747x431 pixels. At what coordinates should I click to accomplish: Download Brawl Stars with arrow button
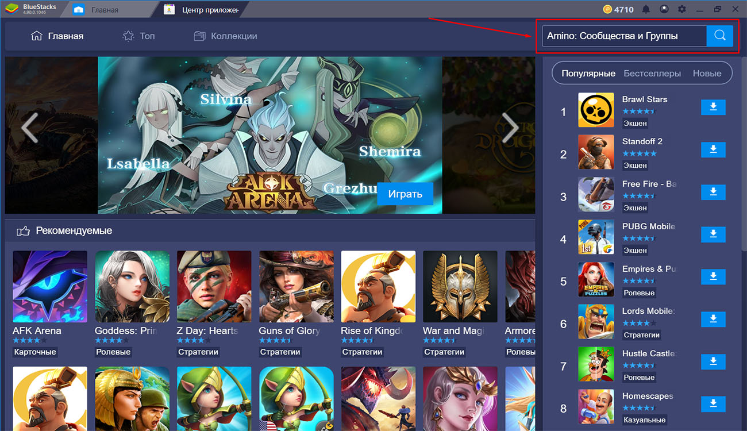click(x=713, y=107)
